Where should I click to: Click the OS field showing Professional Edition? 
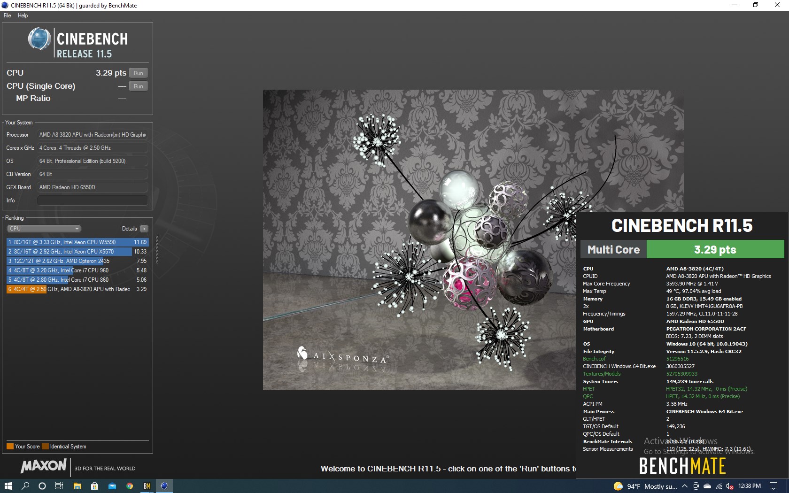point(93,161)
